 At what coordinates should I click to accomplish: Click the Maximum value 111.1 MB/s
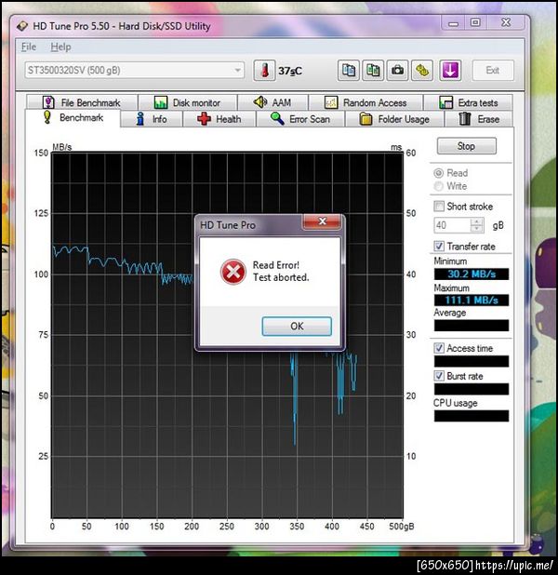[x=472, y=301]
